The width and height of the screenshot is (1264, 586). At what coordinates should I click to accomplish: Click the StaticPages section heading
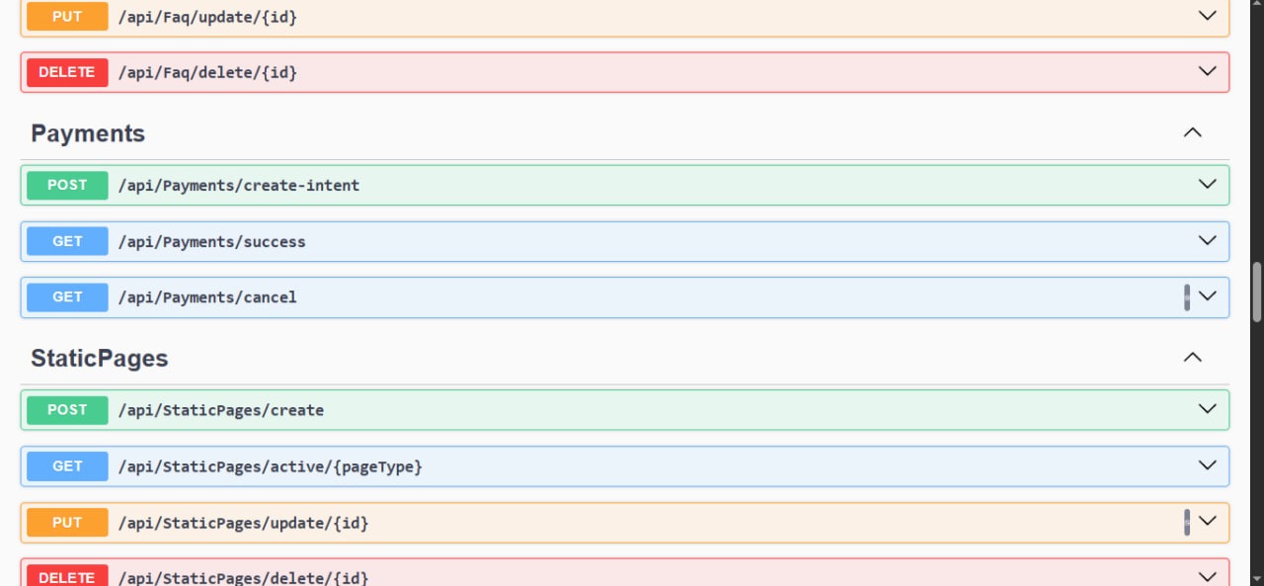click(x=99, y=358)
